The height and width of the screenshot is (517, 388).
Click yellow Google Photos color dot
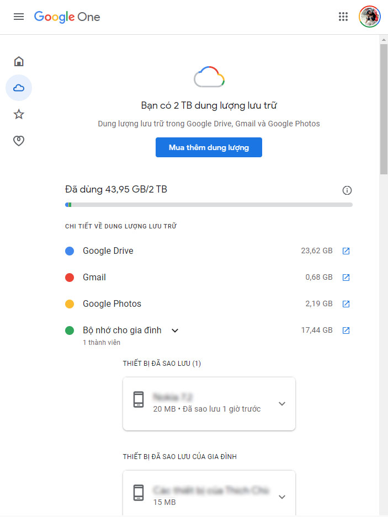[x=70, y=303]
